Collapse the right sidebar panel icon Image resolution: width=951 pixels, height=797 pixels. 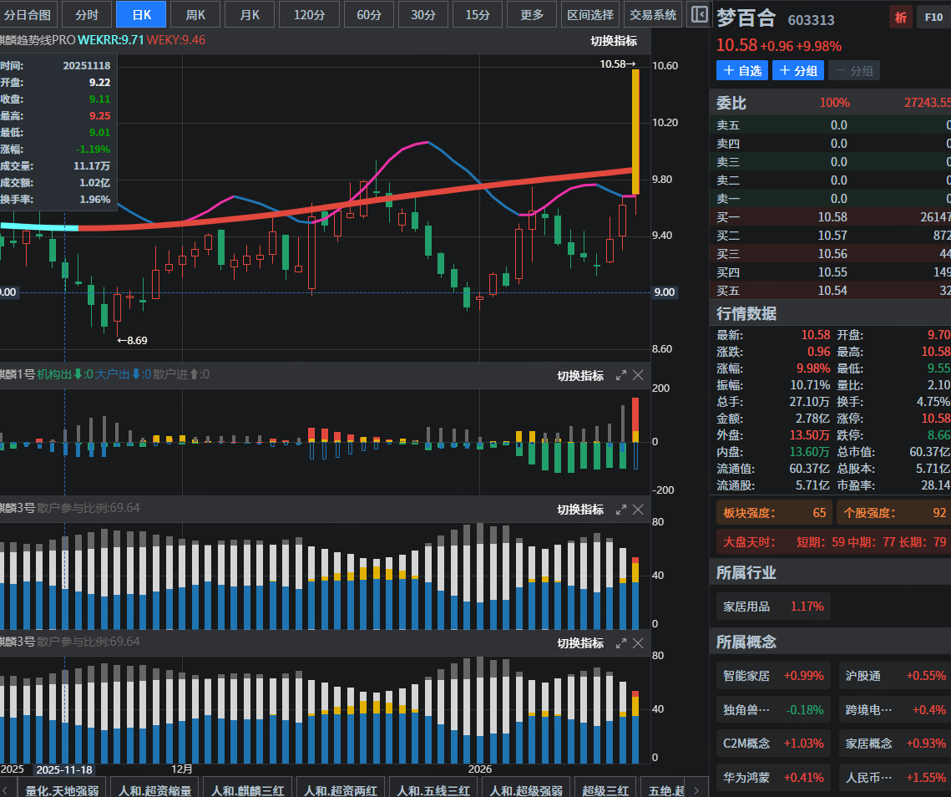tap(700, 14)
